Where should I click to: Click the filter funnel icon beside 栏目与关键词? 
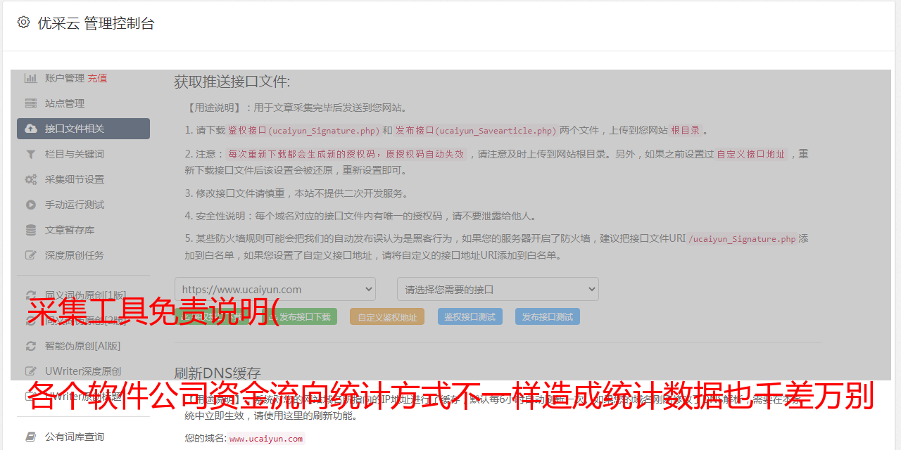coord(31,154)
